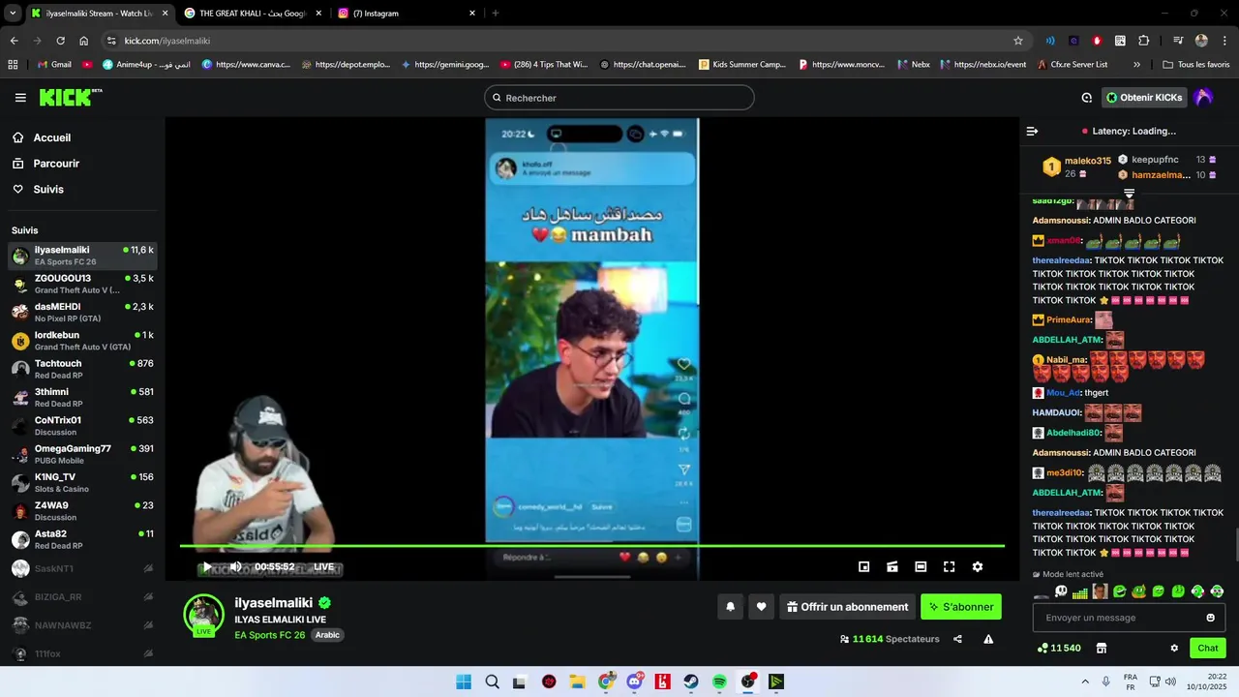Image resolution: width=1239 pixels, height=697 pixels.
Task: Open a new browser tab
Action: tap(496, 14)
